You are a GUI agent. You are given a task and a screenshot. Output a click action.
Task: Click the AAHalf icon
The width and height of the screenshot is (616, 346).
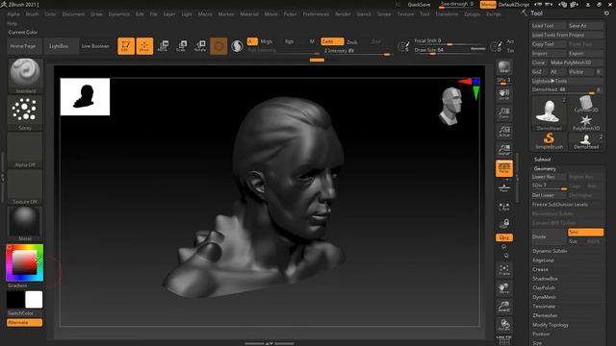pos(504,150)
